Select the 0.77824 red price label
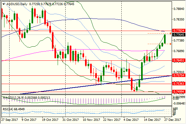Viewport: 186px width, 124px height. click(x=179, y=30)
